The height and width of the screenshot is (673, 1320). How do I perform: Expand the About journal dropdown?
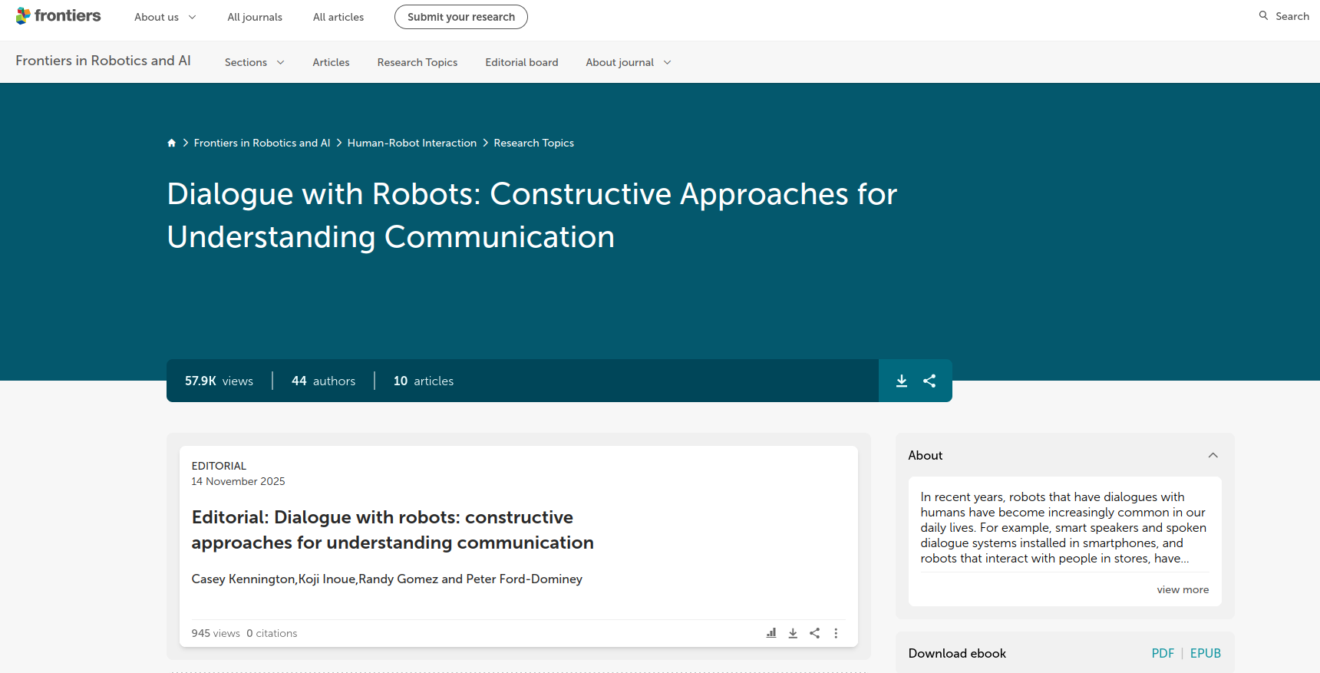point(628,62)
